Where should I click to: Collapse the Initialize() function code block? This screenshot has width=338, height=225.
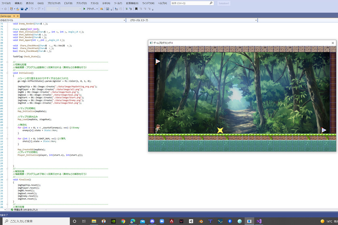click(x=8, y=73)
